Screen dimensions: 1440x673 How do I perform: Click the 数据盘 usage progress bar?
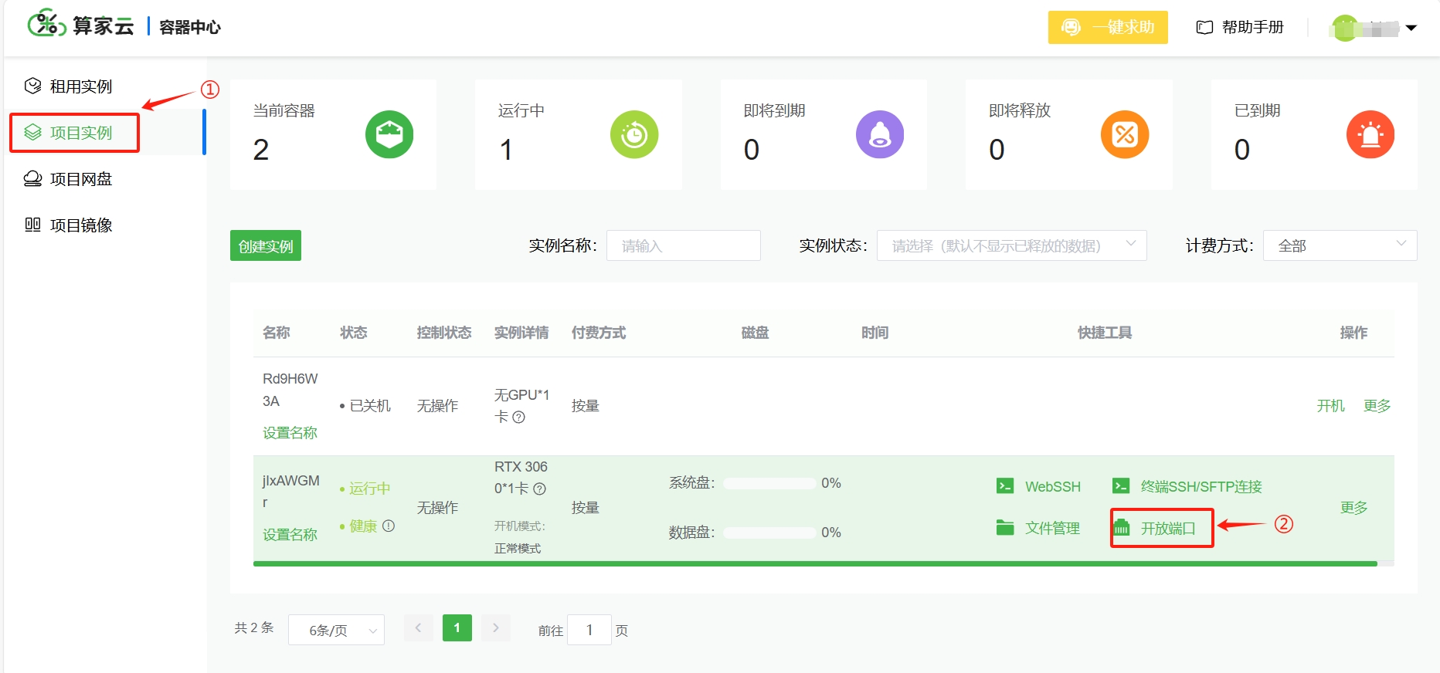click(769, 533)
